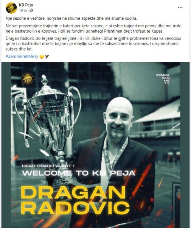Click the KB Peja profile avatar
Screen dimensions: 191x228
click(x=11, y=8)
